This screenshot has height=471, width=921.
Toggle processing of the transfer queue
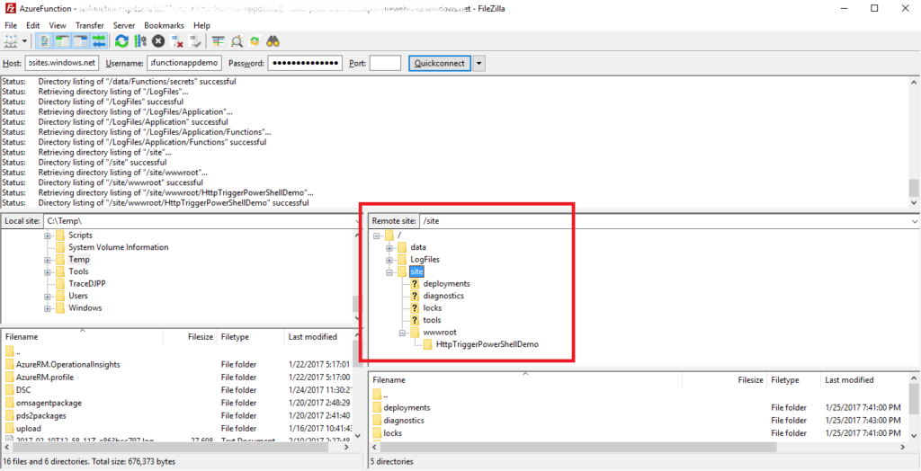pyautogui.click(x=140, y=41)
